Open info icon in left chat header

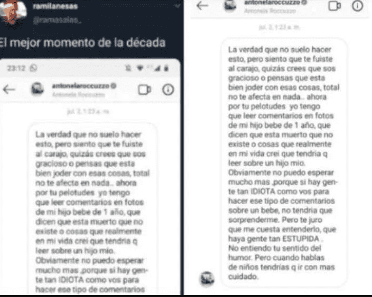[168, 89]
